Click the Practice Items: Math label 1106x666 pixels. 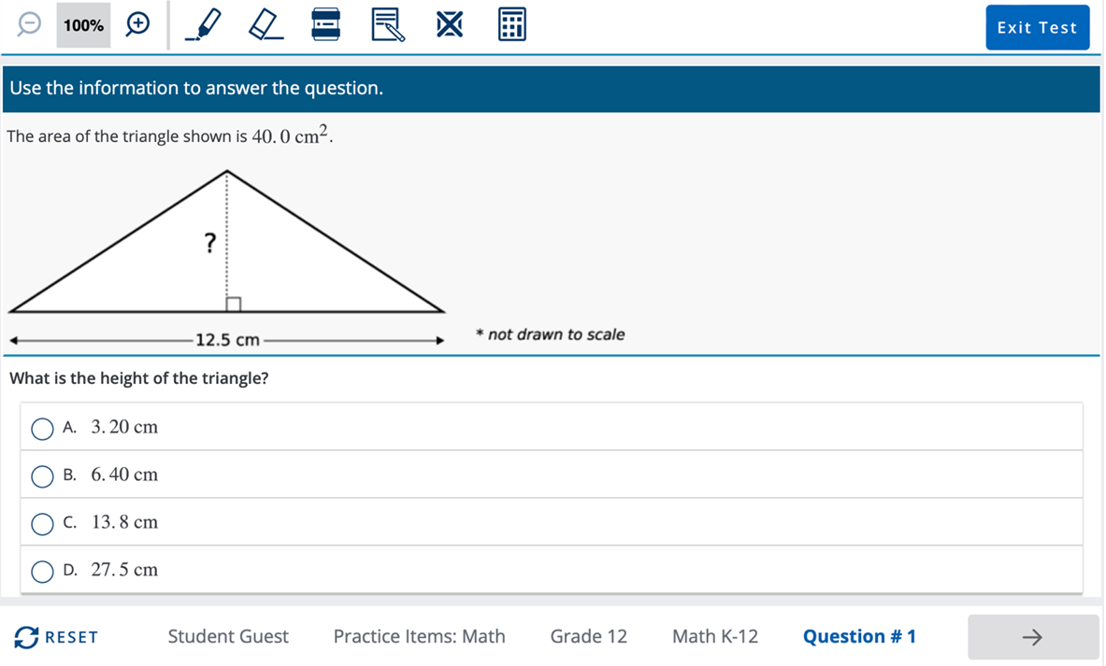click(x=419, y=636)
